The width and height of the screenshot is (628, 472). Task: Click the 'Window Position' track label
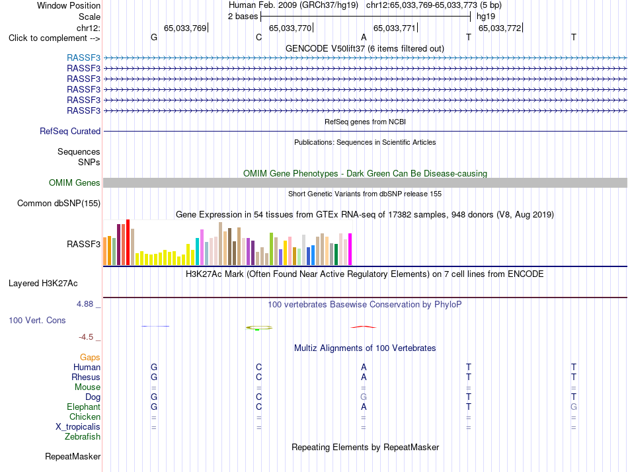(x=69, y=5)
